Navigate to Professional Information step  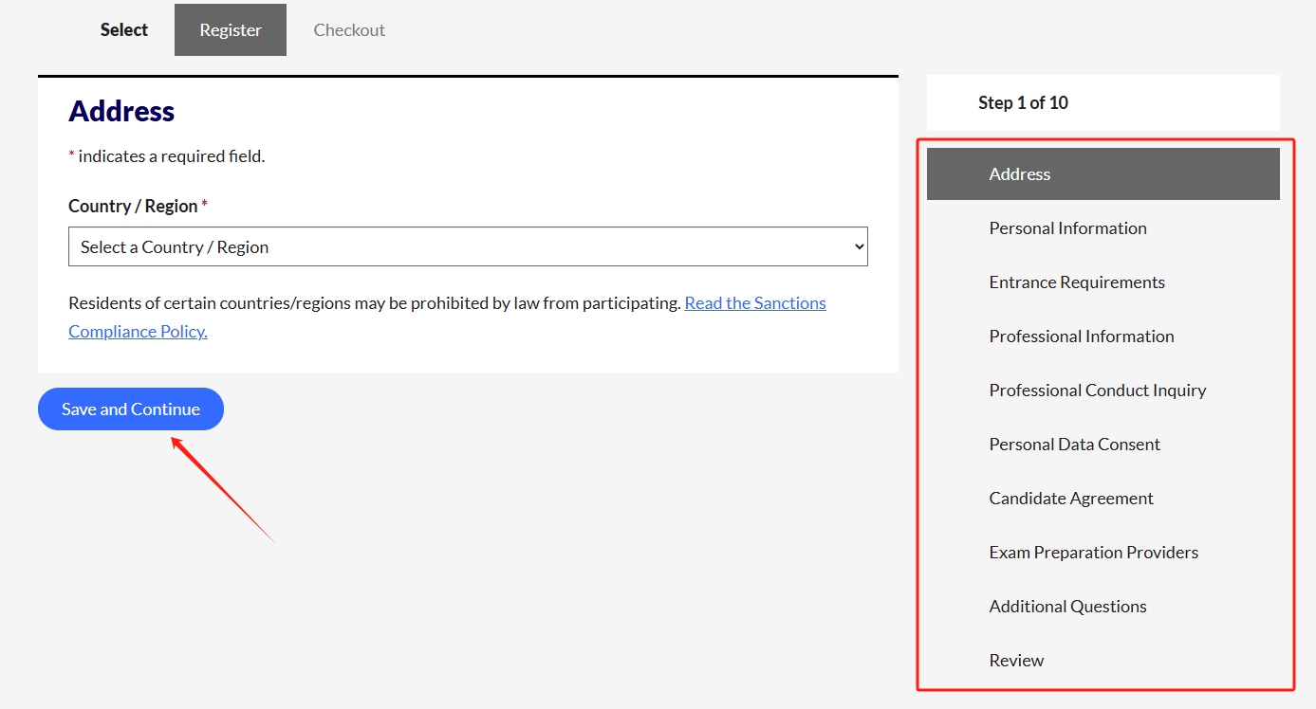coord(1081,336)
